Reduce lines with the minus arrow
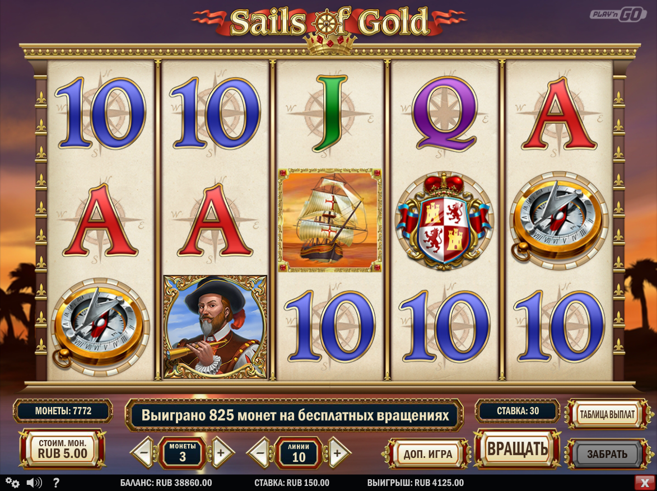657x491 pixels. (x=260, y=453)
